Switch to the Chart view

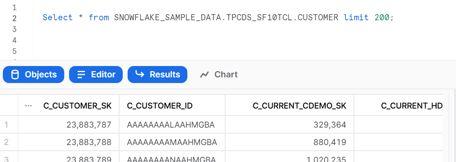[219, 75]
